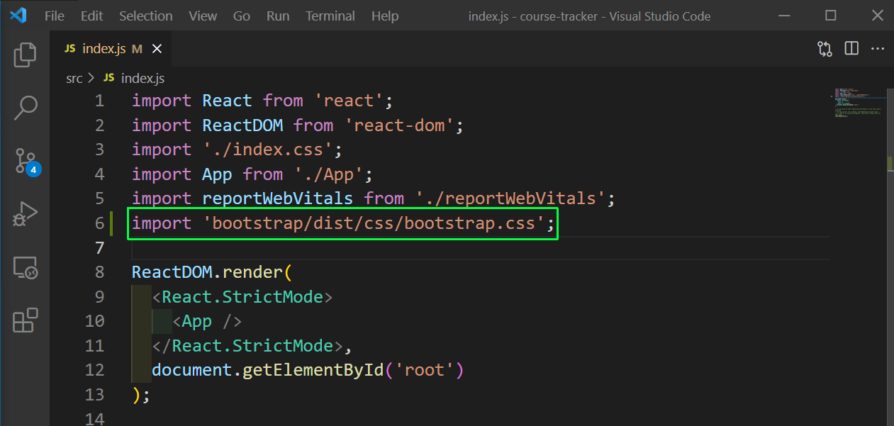This screenshot has height=426, width=894.
Task: Click the JS file icon in breadcrumb
Action: (108, 79)
